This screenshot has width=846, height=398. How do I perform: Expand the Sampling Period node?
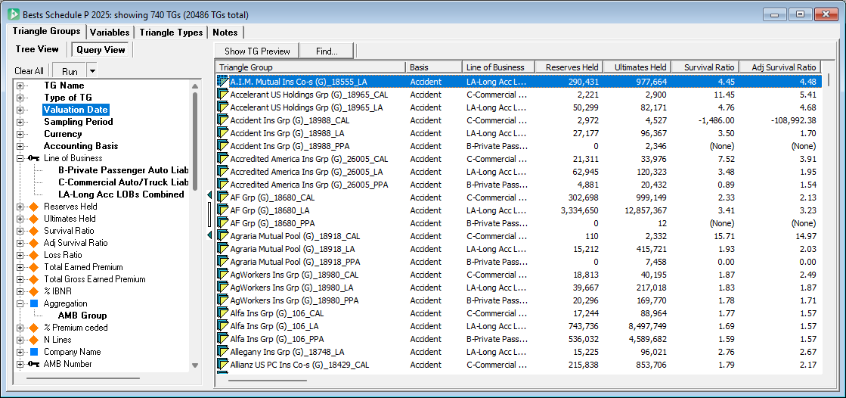pos(20,122)
